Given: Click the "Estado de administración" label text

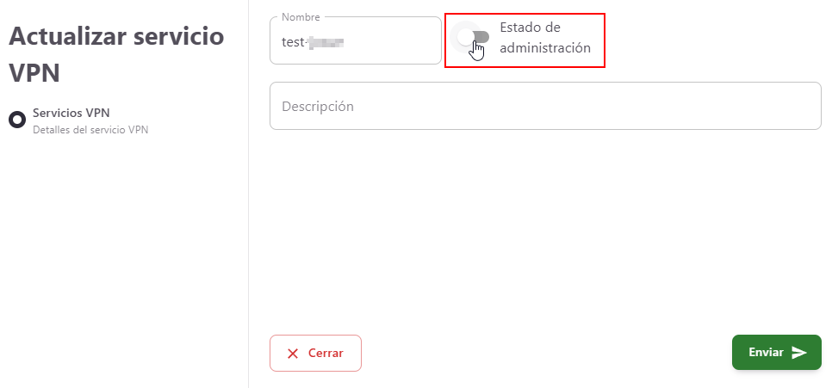Looking at the screenshot, I should click(x=544, y=38).
